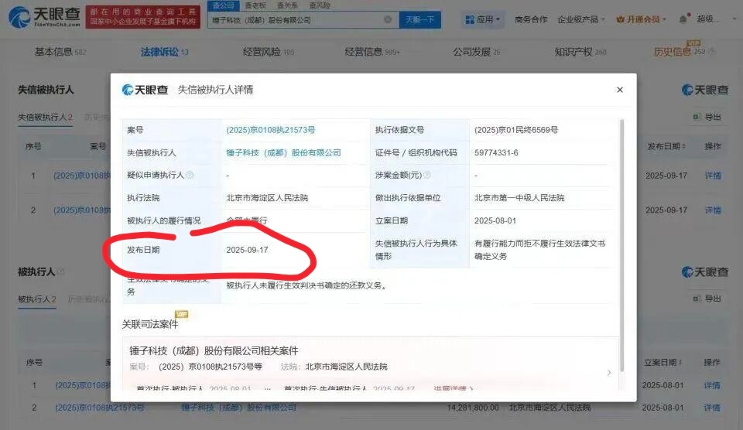743x430 pixels.
Task: Expand the related cases card arrow
Action: [609, 373]
